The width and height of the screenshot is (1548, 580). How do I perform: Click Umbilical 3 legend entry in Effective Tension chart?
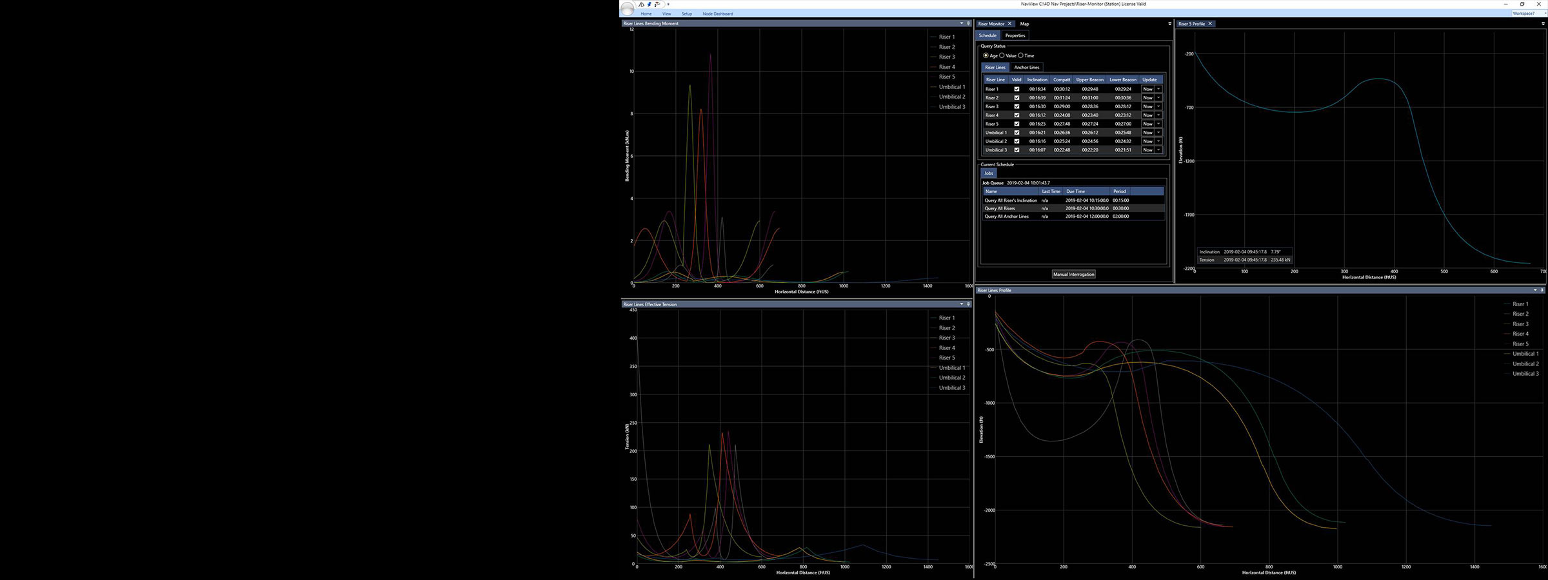(x=948, y=388)
